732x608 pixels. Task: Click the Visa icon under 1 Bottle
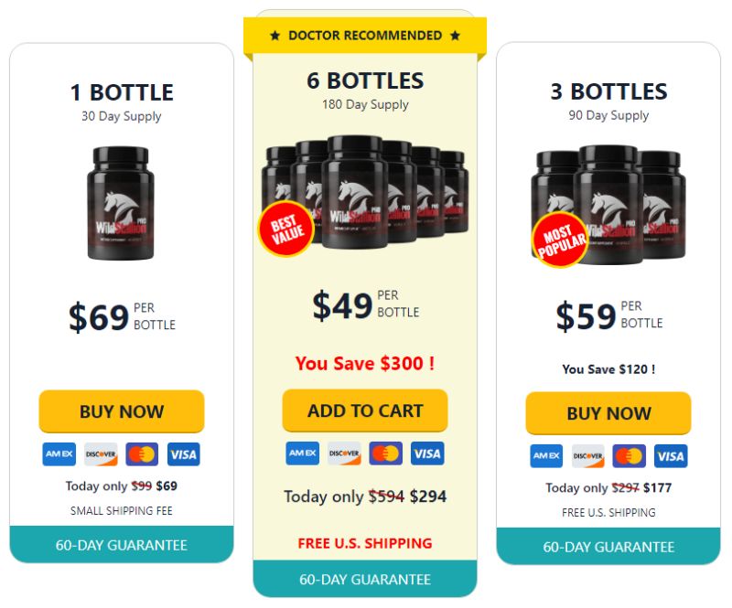(x=184, y=454)
